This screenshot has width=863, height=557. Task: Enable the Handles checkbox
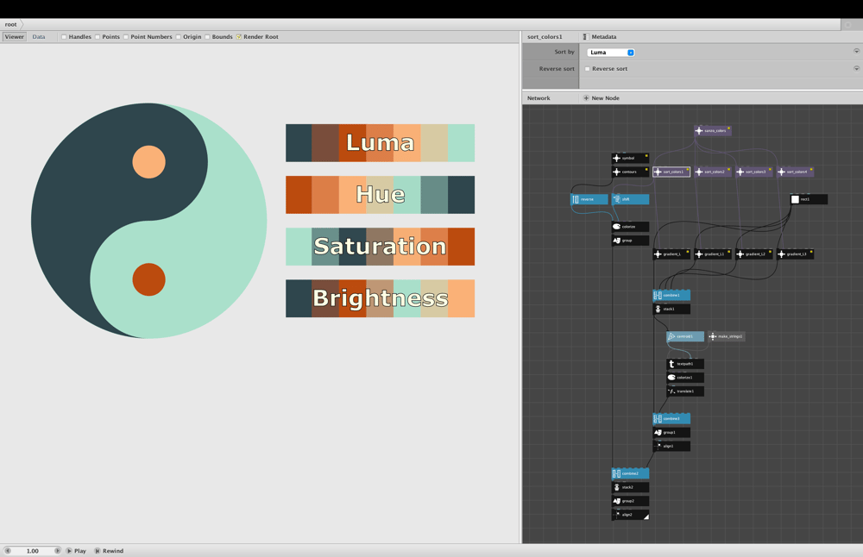click(x=64, y=37)
